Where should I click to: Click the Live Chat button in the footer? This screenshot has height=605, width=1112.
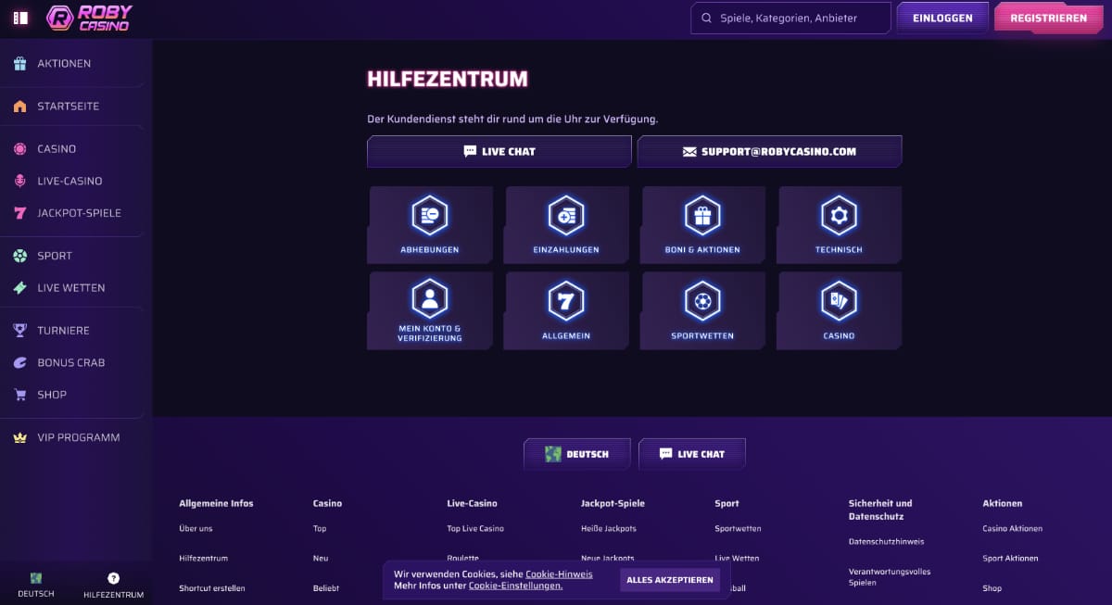coord(692,454)
